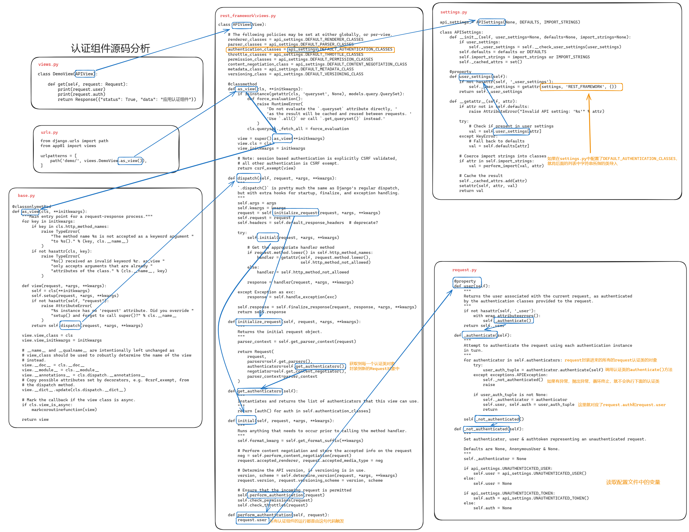Click the rest_framework\views.py file label
Image resolution: width=689 pixels, height=532 pixels.
pyautogui.click(x=248, y=16)
